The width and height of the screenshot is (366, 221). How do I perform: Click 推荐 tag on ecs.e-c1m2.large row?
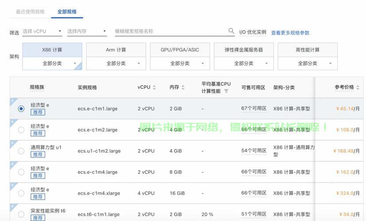(x=38, y=133)
